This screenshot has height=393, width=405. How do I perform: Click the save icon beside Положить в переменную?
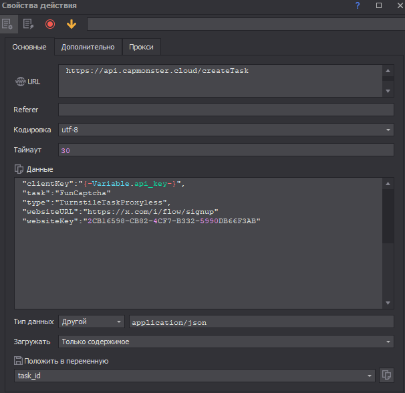pos(19,361)
